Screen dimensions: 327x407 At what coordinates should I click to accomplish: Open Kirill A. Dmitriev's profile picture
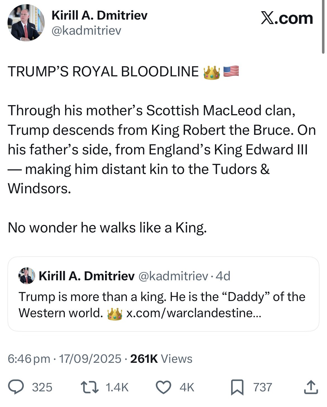(x=26, y=23)
